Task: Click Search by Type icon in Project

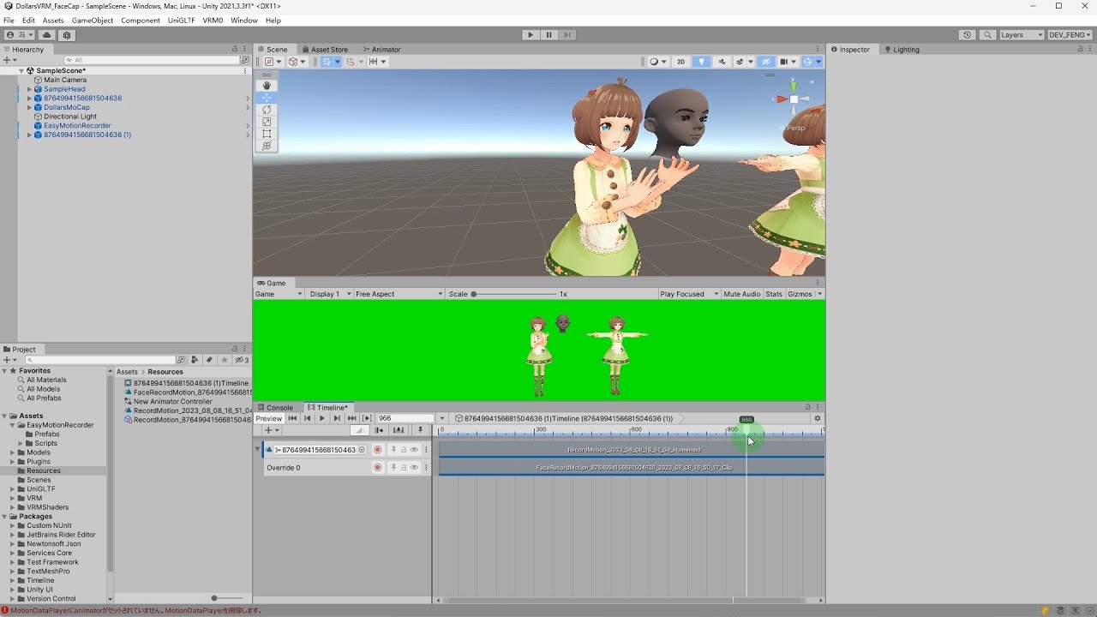Action: [195, 360]
